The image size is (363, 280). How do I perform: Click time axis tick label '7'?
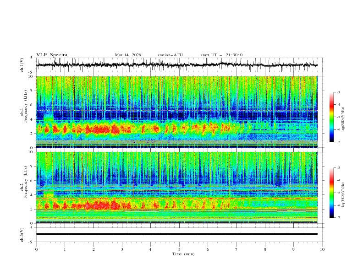coord(236,249)
